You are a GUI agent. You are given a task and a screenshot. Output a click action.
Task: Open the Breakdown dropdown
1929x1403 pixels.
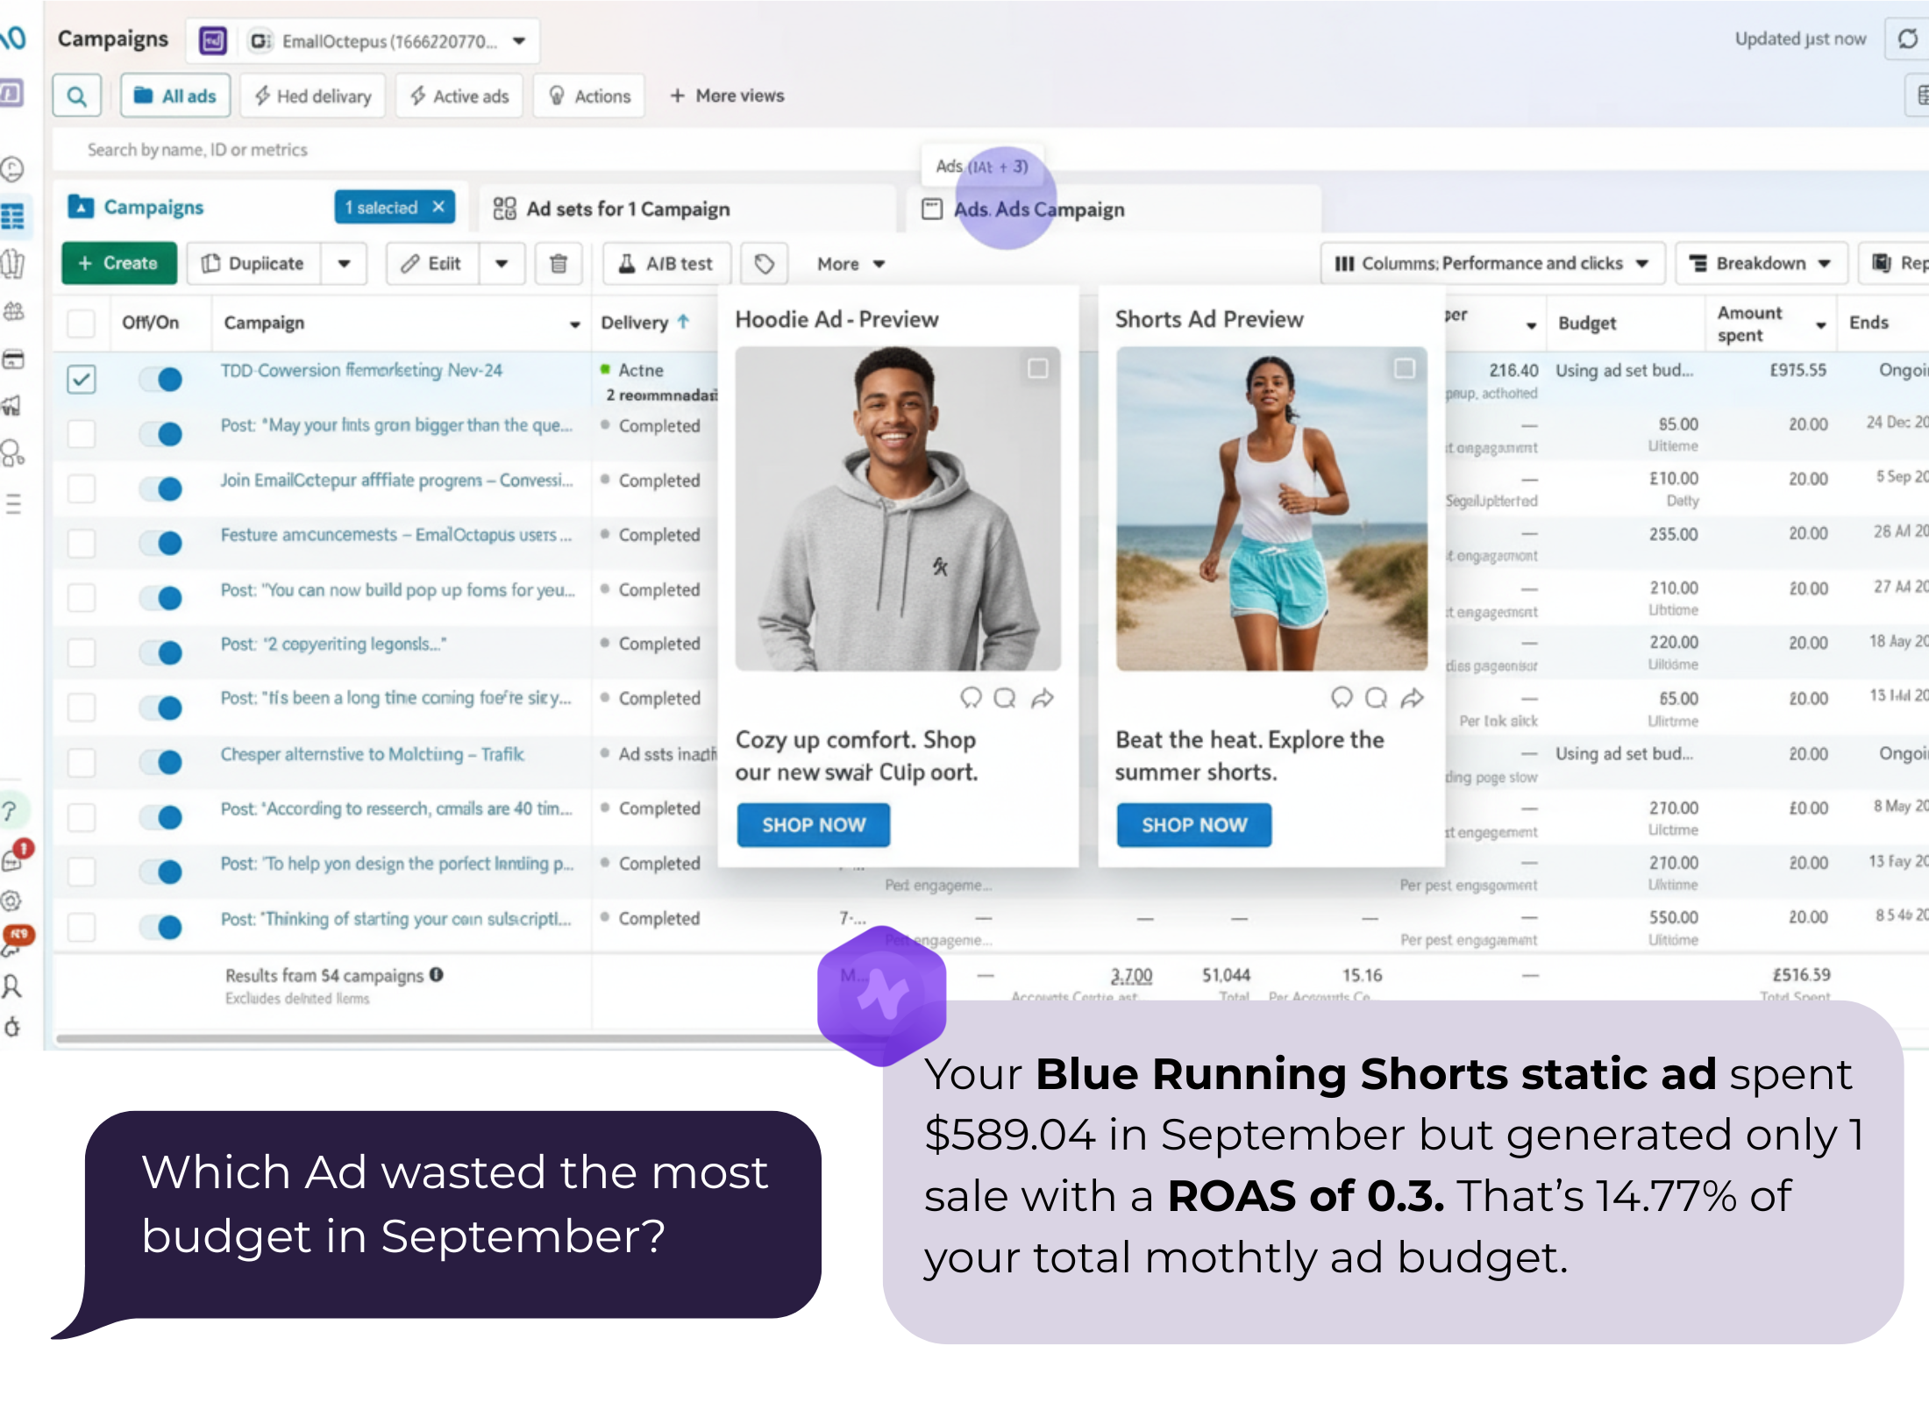[x=1761, y=263]
